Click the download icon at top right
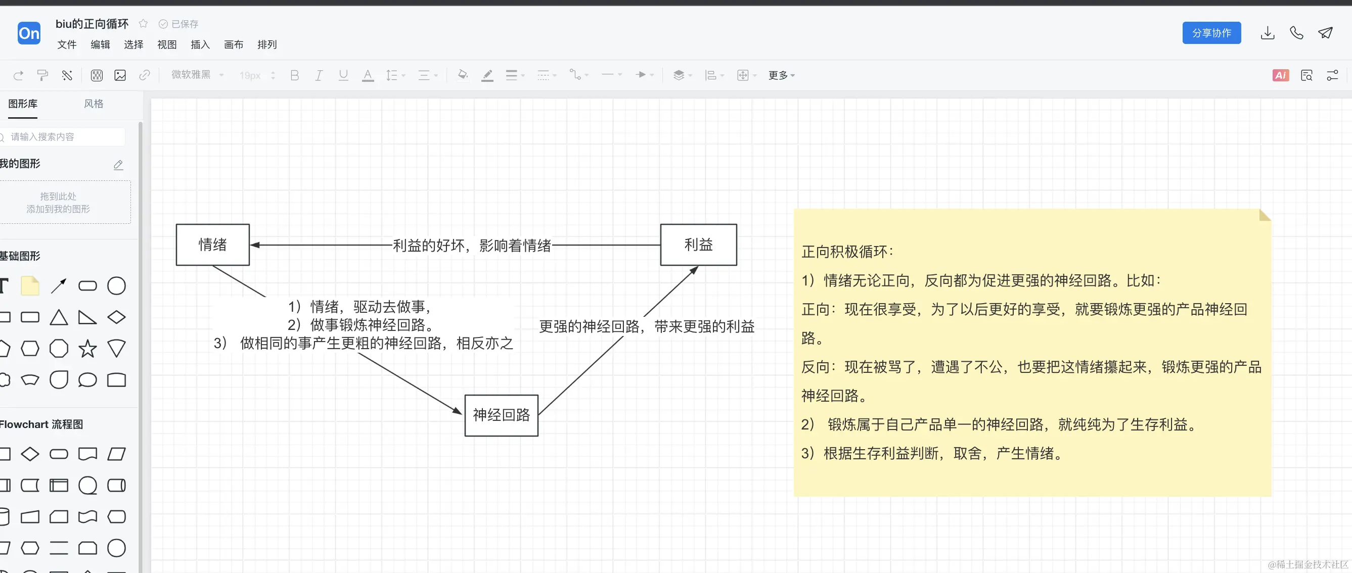1352x573 pixels. tap(1268, 32)
